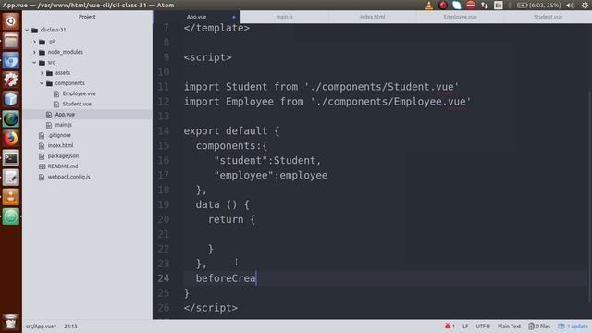Open the Ubuntu dash search launcher
Viewport: 592px width, 333px height.
(x=10, y=21)
